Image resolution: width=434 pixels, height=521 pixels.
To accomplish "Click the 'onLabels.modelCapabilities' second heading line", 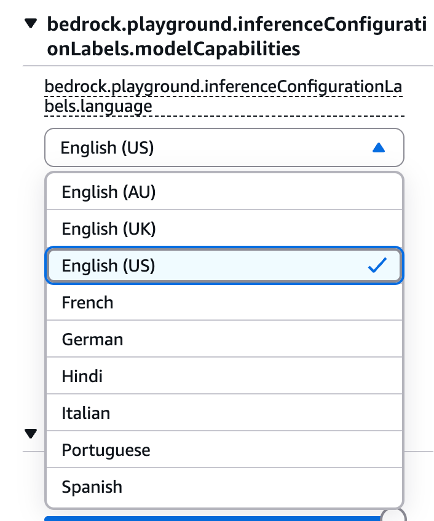I will [173, 48].
